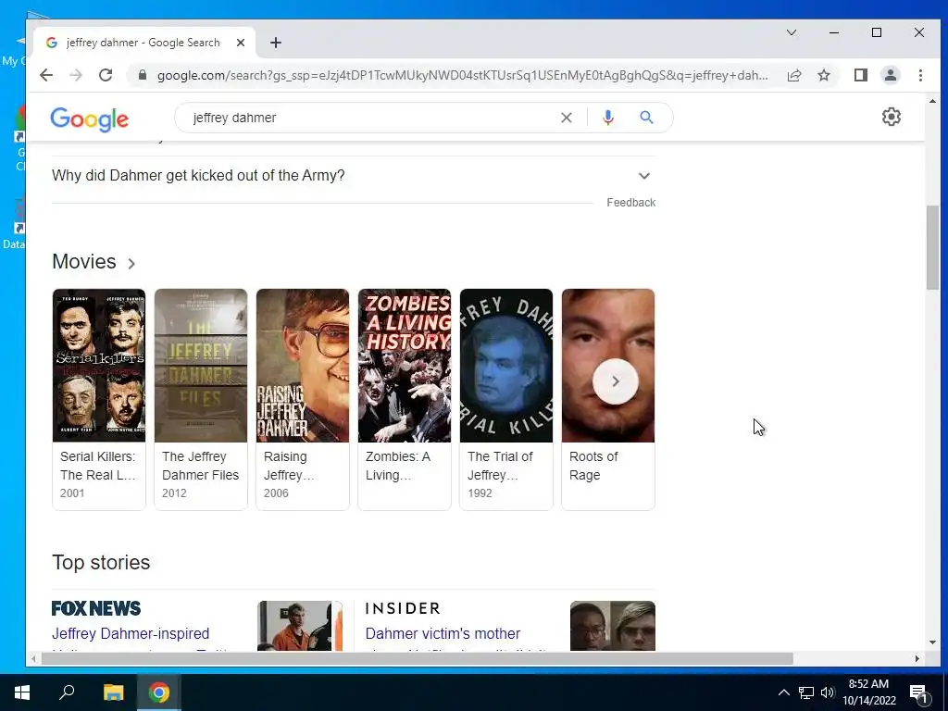Click right arrow of horizontal scrollbar
The width and height of the screenshot is (948, 711).
[917, 658]
